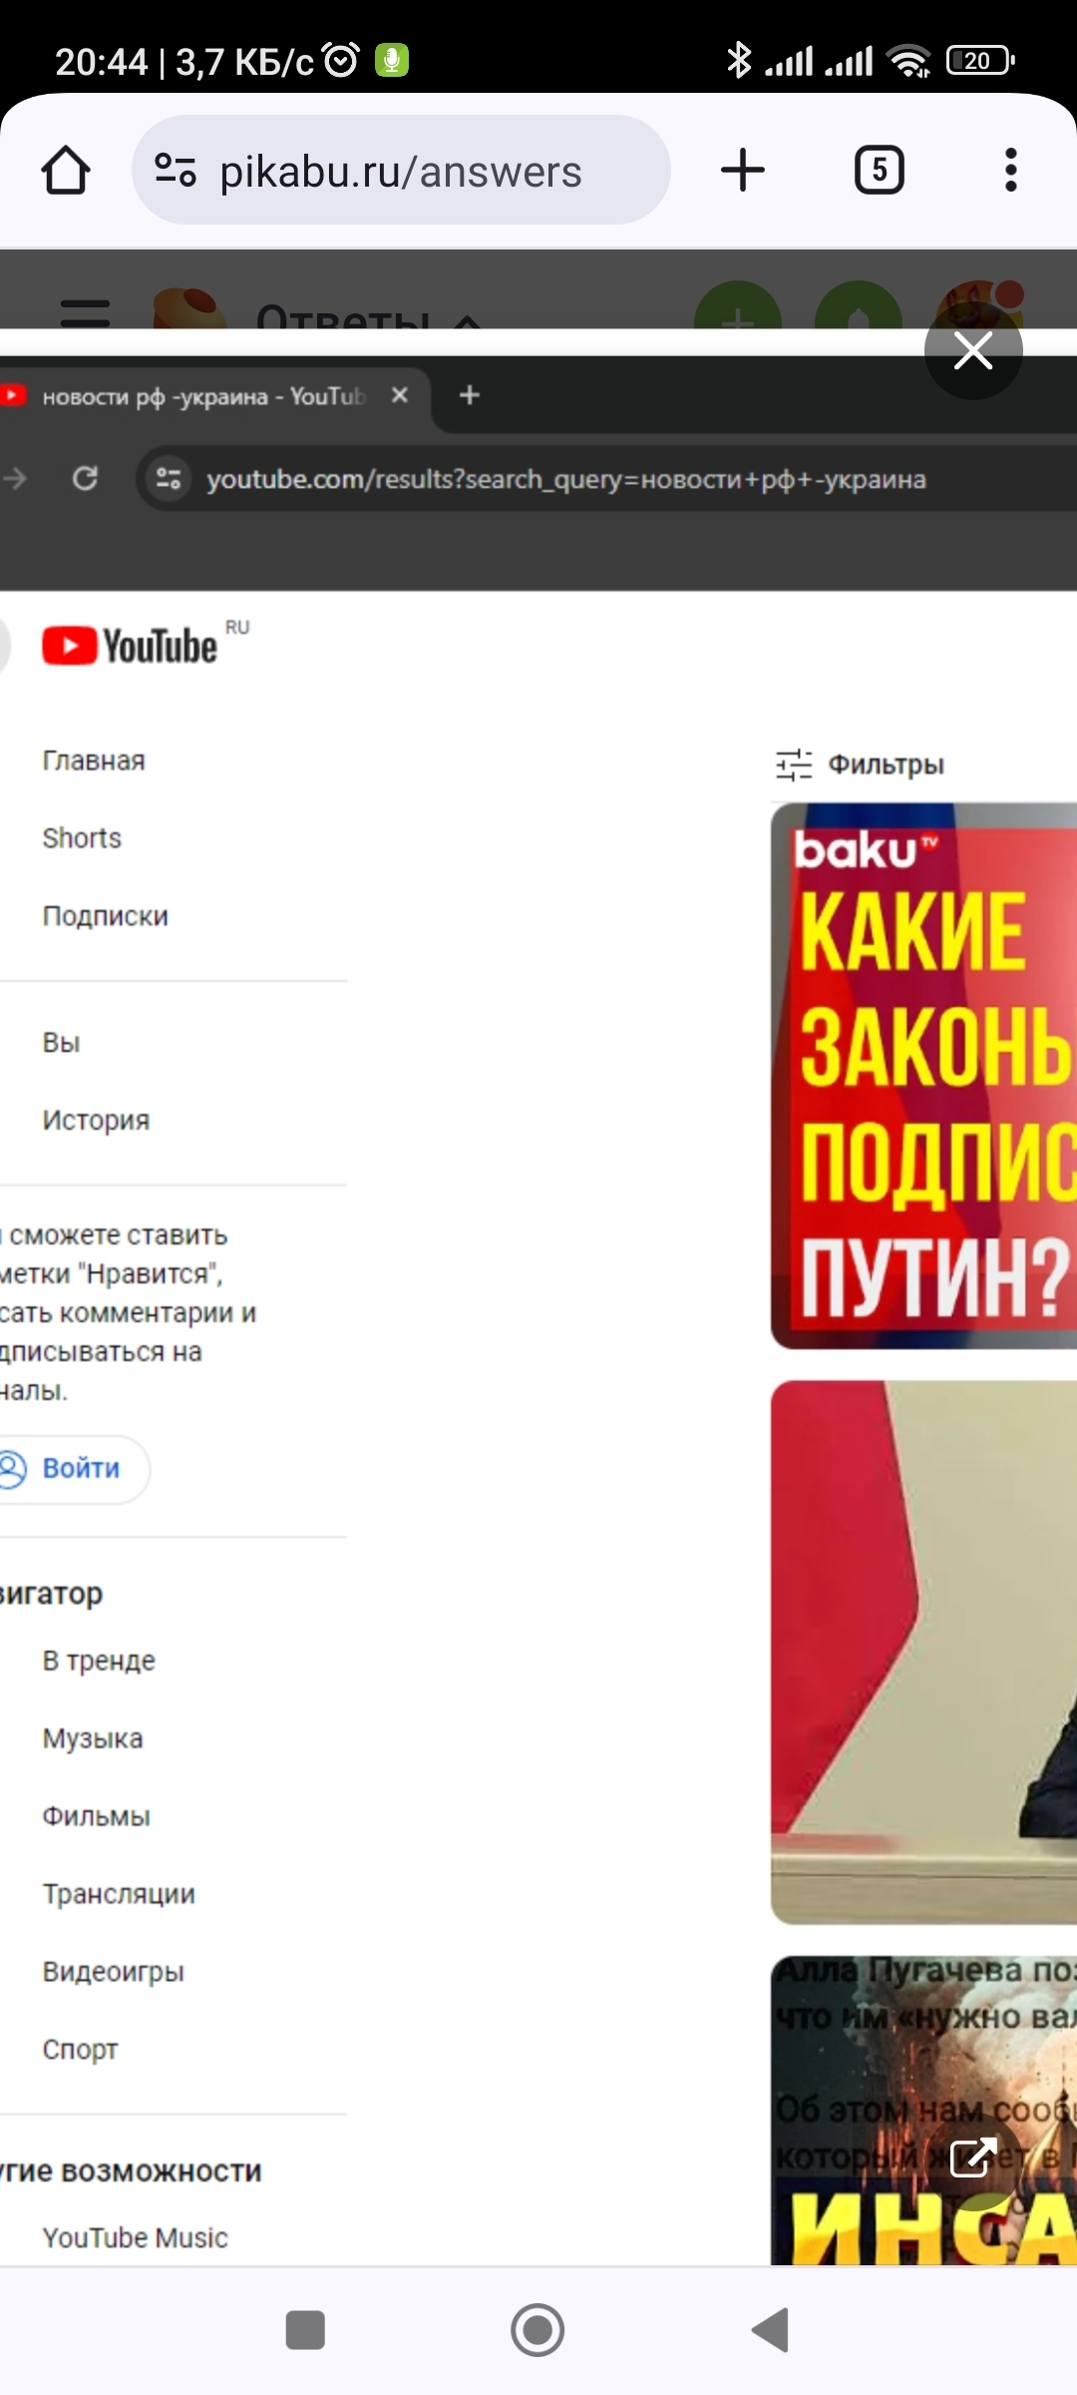Open the browser three-dot menu
Screen dimensions: 1077x2395
1011,170
